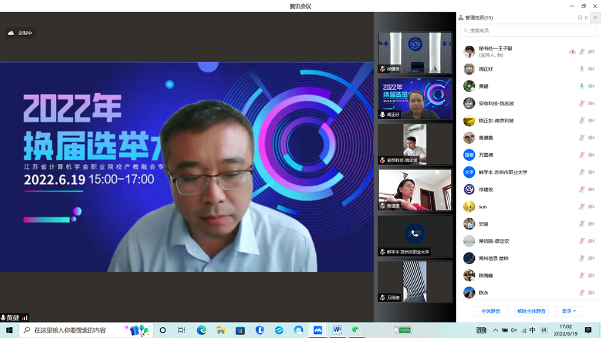The width and height of the screenshot is (601, 338).
Task: Click the 解除全体静音 button
Action: click(531, 311)
